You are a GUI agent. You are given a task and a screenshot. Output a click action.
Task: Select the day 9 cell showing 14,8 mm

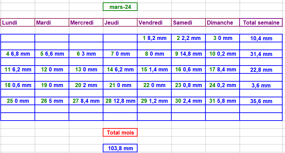[188, 54]
